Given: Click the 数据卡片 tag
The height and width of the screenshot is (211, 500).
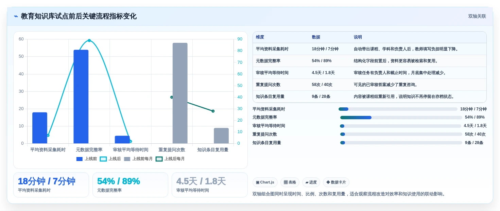Looking at the screenshot, I should 336,182.
